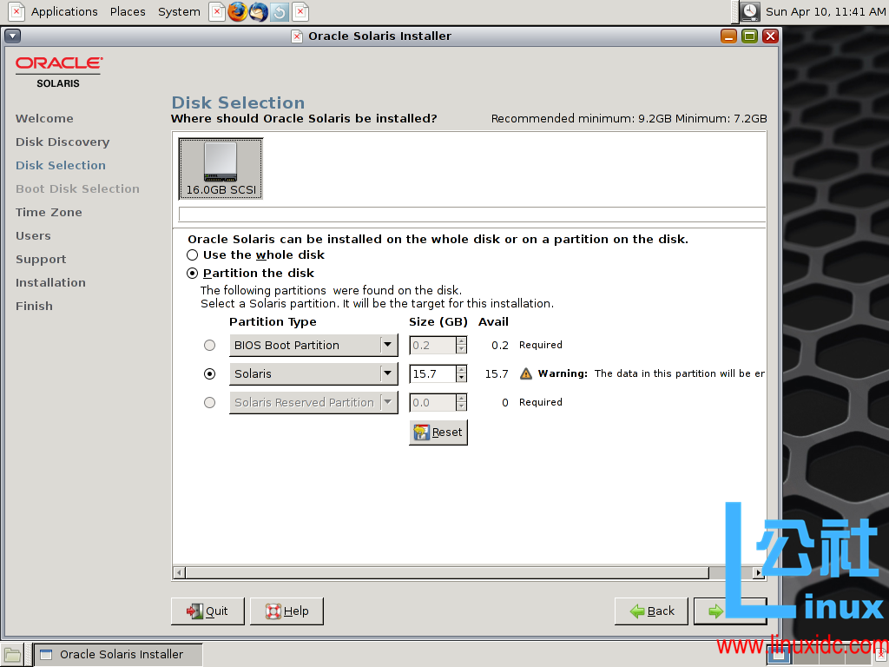Click 'Support' in the sidebar steps
Viewport: 889px width, 667px height.
tap(41, 259)
